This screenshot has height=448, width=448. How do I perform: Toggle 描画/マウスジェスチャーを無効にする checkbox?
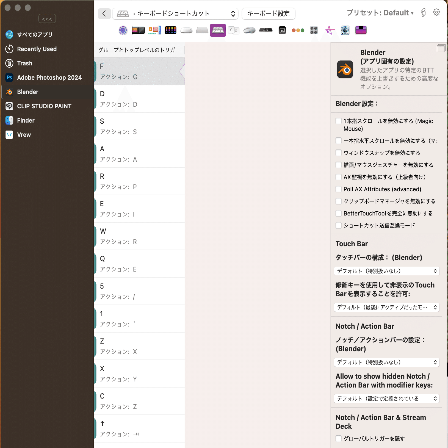(339, 165)
